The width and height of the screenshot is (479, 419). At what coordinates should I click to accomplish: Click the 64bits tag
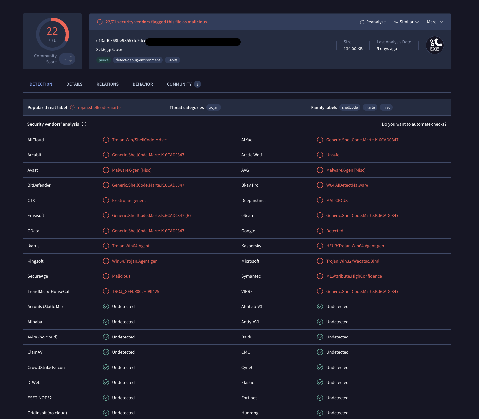[173, 60]
